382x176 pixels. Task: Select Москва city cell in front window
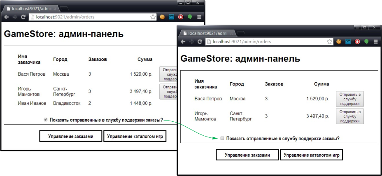[x=238, y=99]
